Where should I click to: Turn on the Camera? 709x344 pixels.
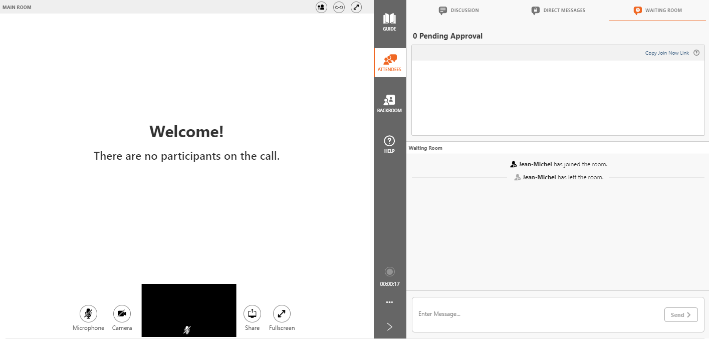coord(122,314)
